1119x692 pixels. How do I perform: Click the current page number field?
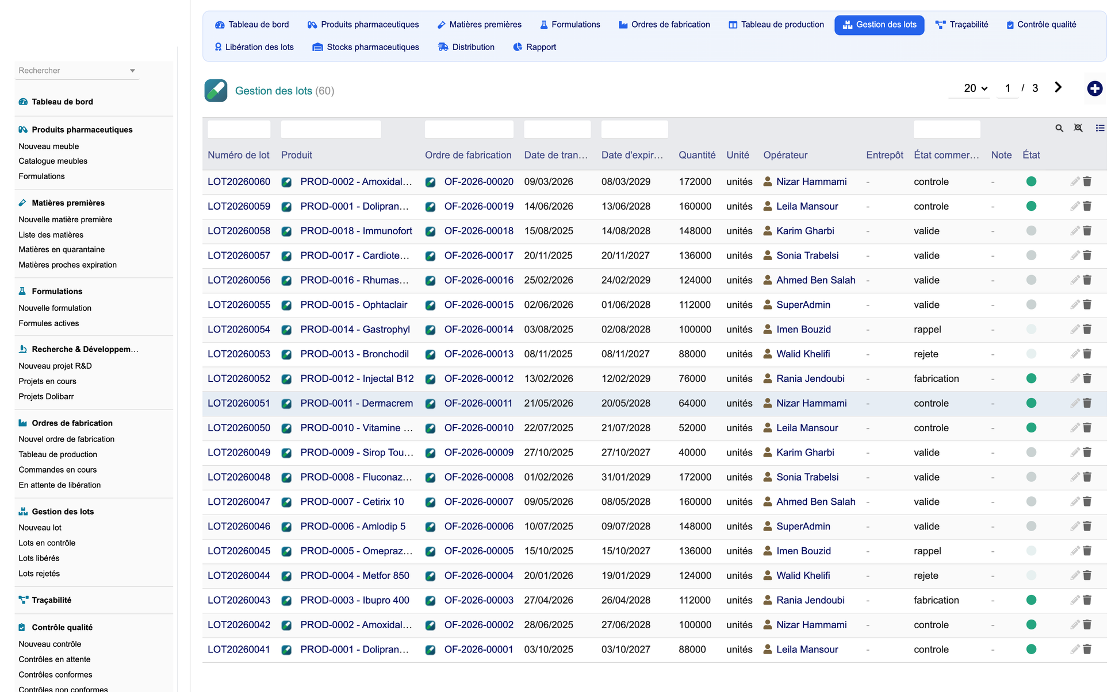(1007, 88)
